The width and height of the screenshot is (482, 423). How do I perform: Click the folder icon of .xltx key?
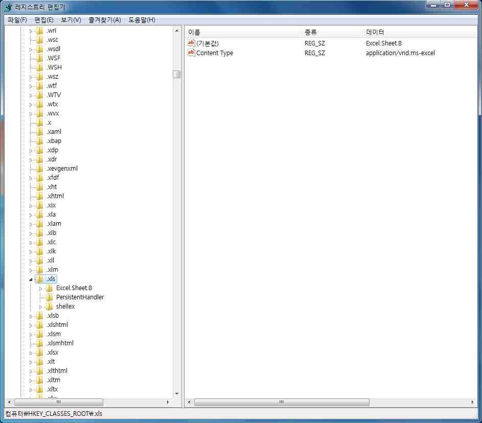coord(40,389)
